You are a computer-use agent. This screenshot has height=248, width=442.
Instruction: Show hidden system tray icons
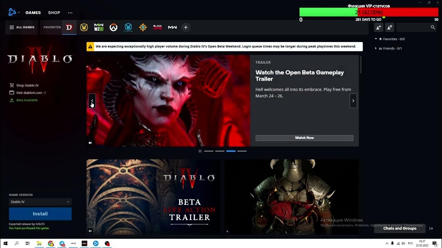coord(387,244)
